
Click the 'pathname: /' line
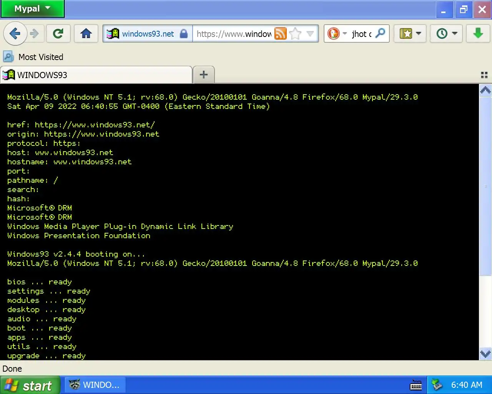point(33,180)
